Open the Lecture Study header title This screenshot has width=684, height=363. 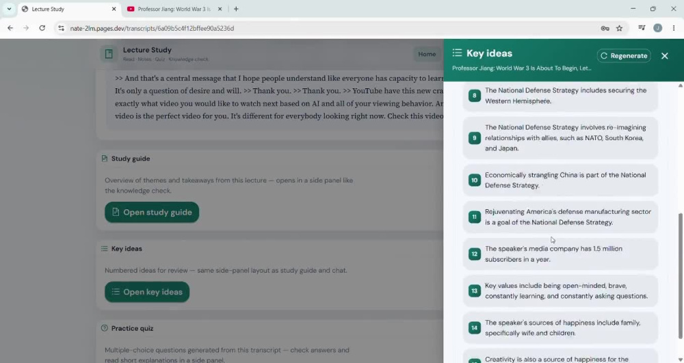coord(147,50)
